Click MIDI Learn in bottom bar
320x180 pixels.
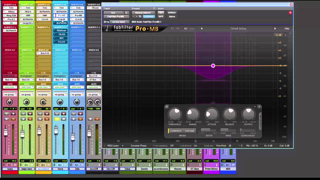113,146
